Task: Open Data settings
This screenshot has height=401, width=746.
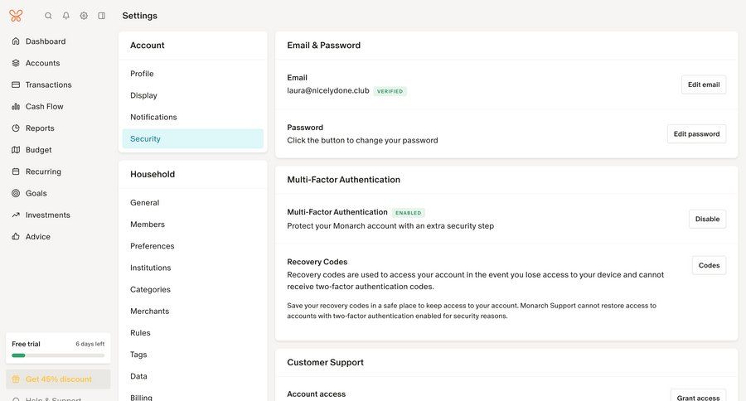Action: point(192,376)
